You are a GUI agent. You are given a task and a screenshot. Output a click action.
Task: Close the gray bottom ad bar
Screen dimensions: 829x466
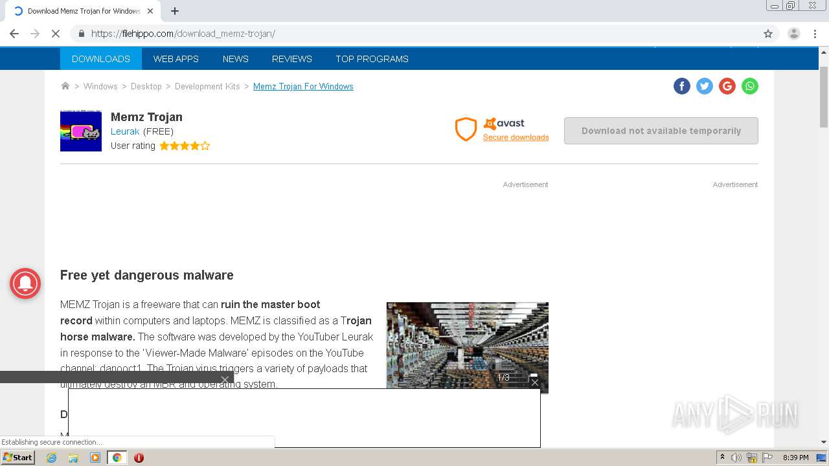[225, 379]
